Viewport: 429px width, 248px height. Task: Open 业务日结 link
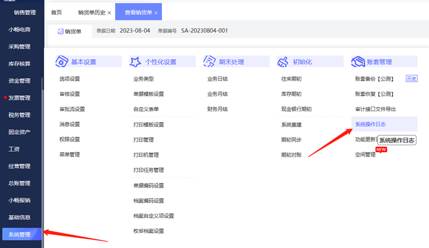click(x=217, y=79)
